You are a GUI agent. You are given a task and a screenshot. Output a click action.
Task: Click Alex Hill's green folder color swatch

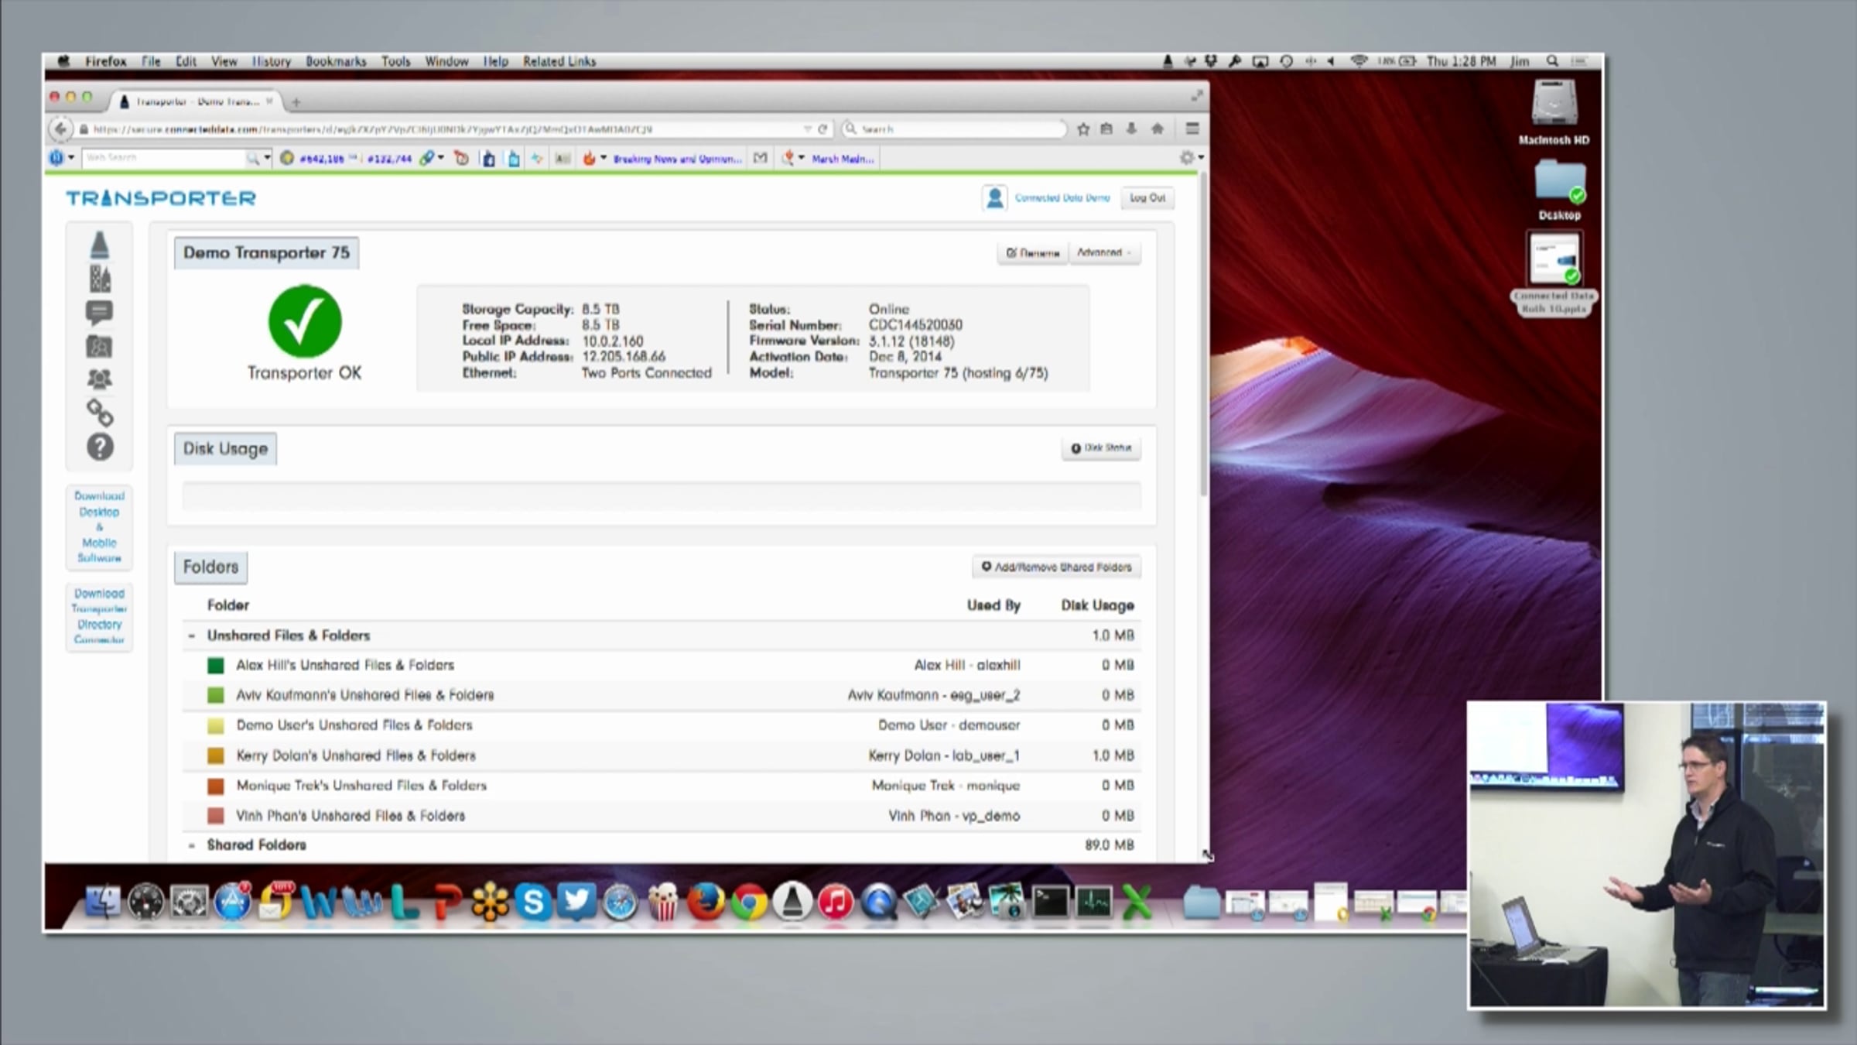point(216,666)
